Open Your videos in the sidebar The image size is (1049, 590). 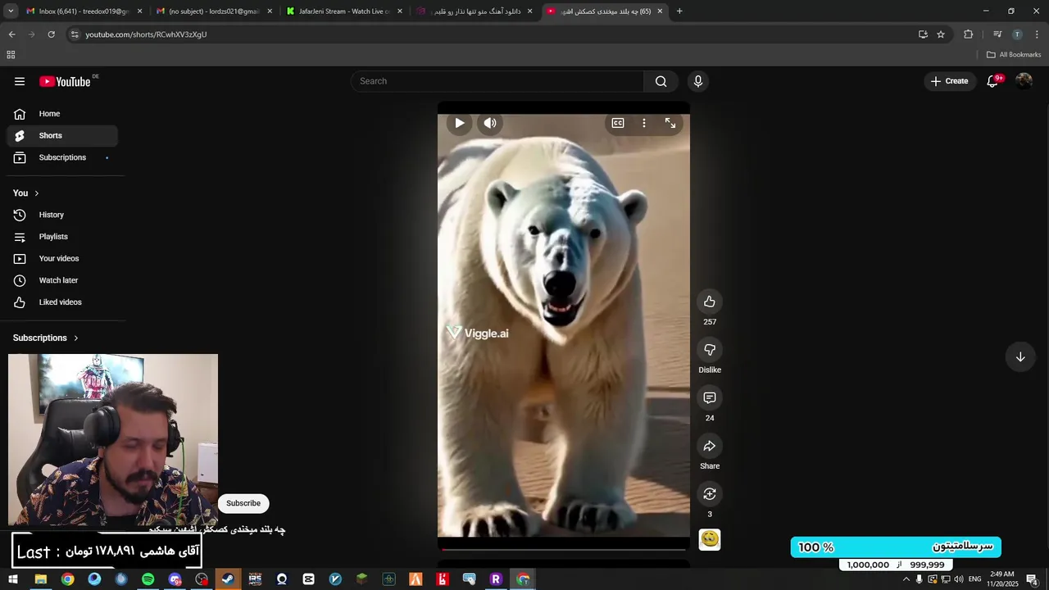62,258
